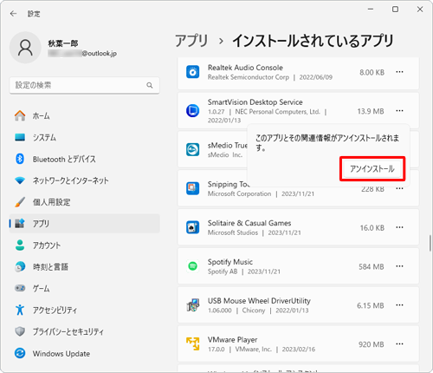Open 時刻と言語 settings
Screen dimensions: 433x373
(85, 266)
